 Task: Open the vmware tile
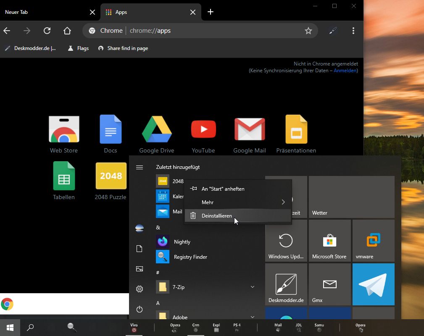point(374,241)
